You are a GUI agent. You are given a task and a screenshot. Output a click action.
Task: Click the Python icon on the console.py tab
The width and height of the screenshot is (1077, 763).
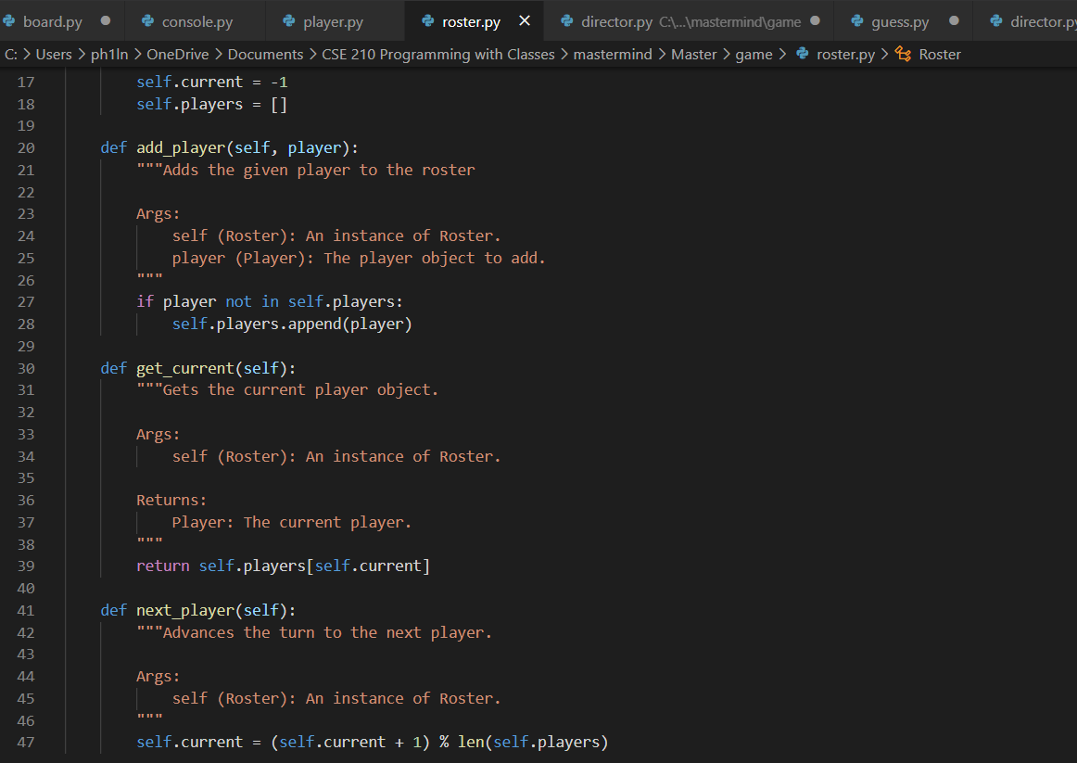pyautogui.click(x=147, y=19)
